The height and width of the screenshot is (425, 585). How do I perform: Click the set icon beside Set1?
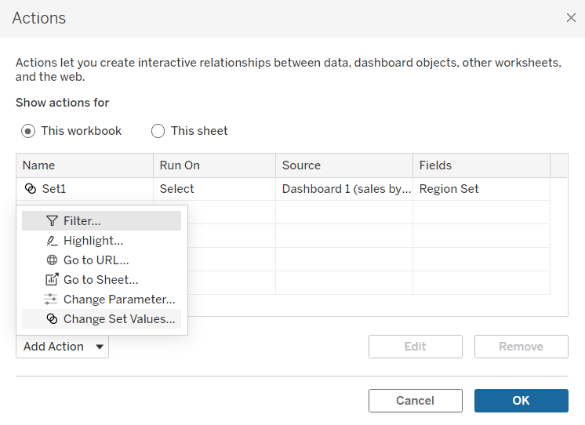[31, 189]
